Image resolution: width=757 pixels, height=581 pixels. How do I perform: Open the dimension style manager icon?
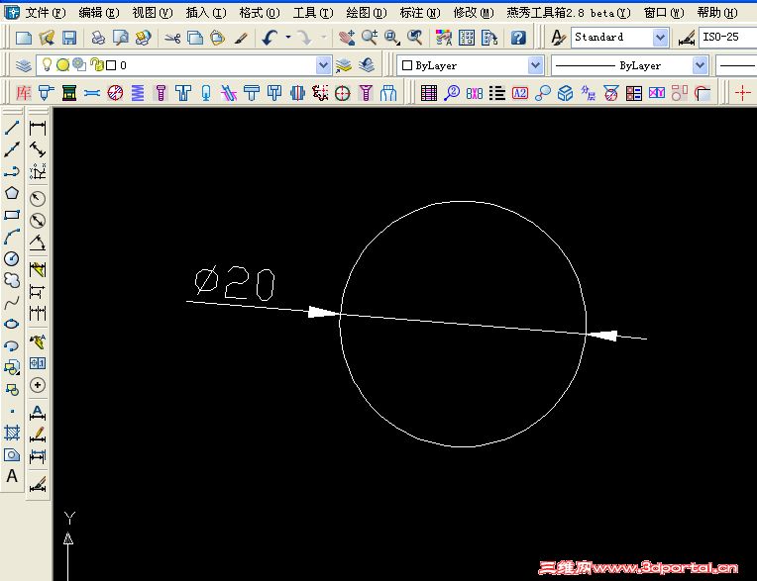click(686, 38)
